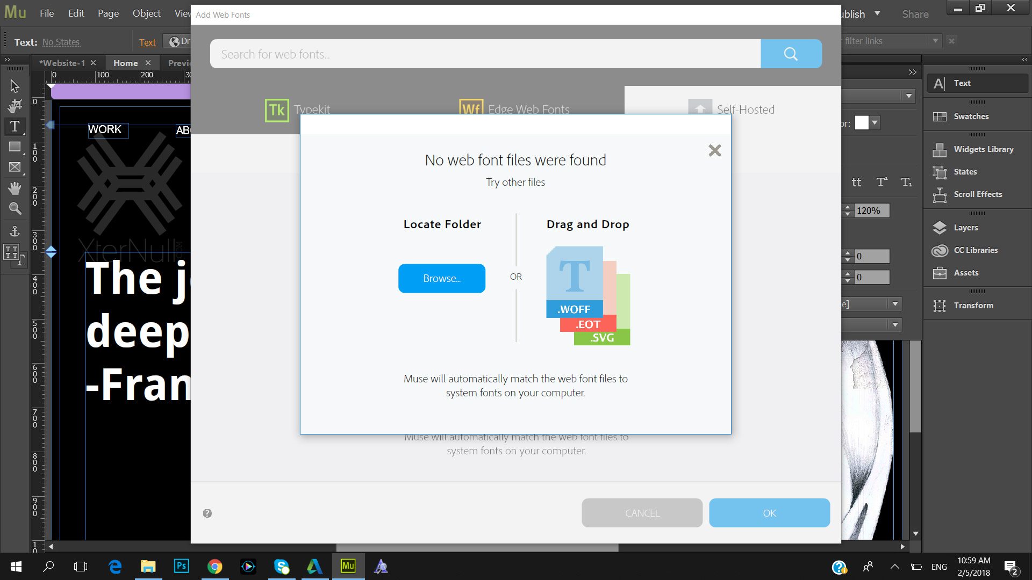Click inside the web fonts search field

pos(484,54)
